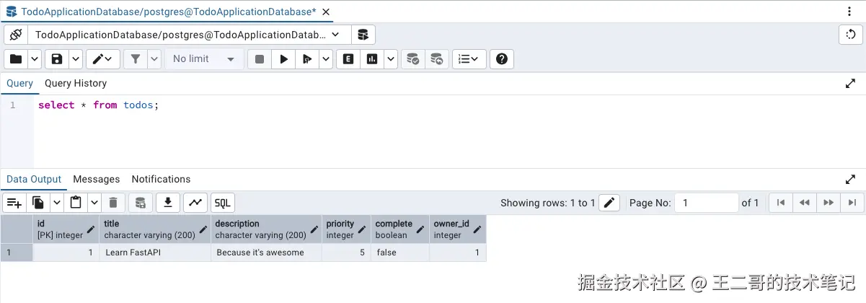The width and height of the screenshot is (866, 303).
Task: Open the kebab menu in the tab bar
Action: 849,12
